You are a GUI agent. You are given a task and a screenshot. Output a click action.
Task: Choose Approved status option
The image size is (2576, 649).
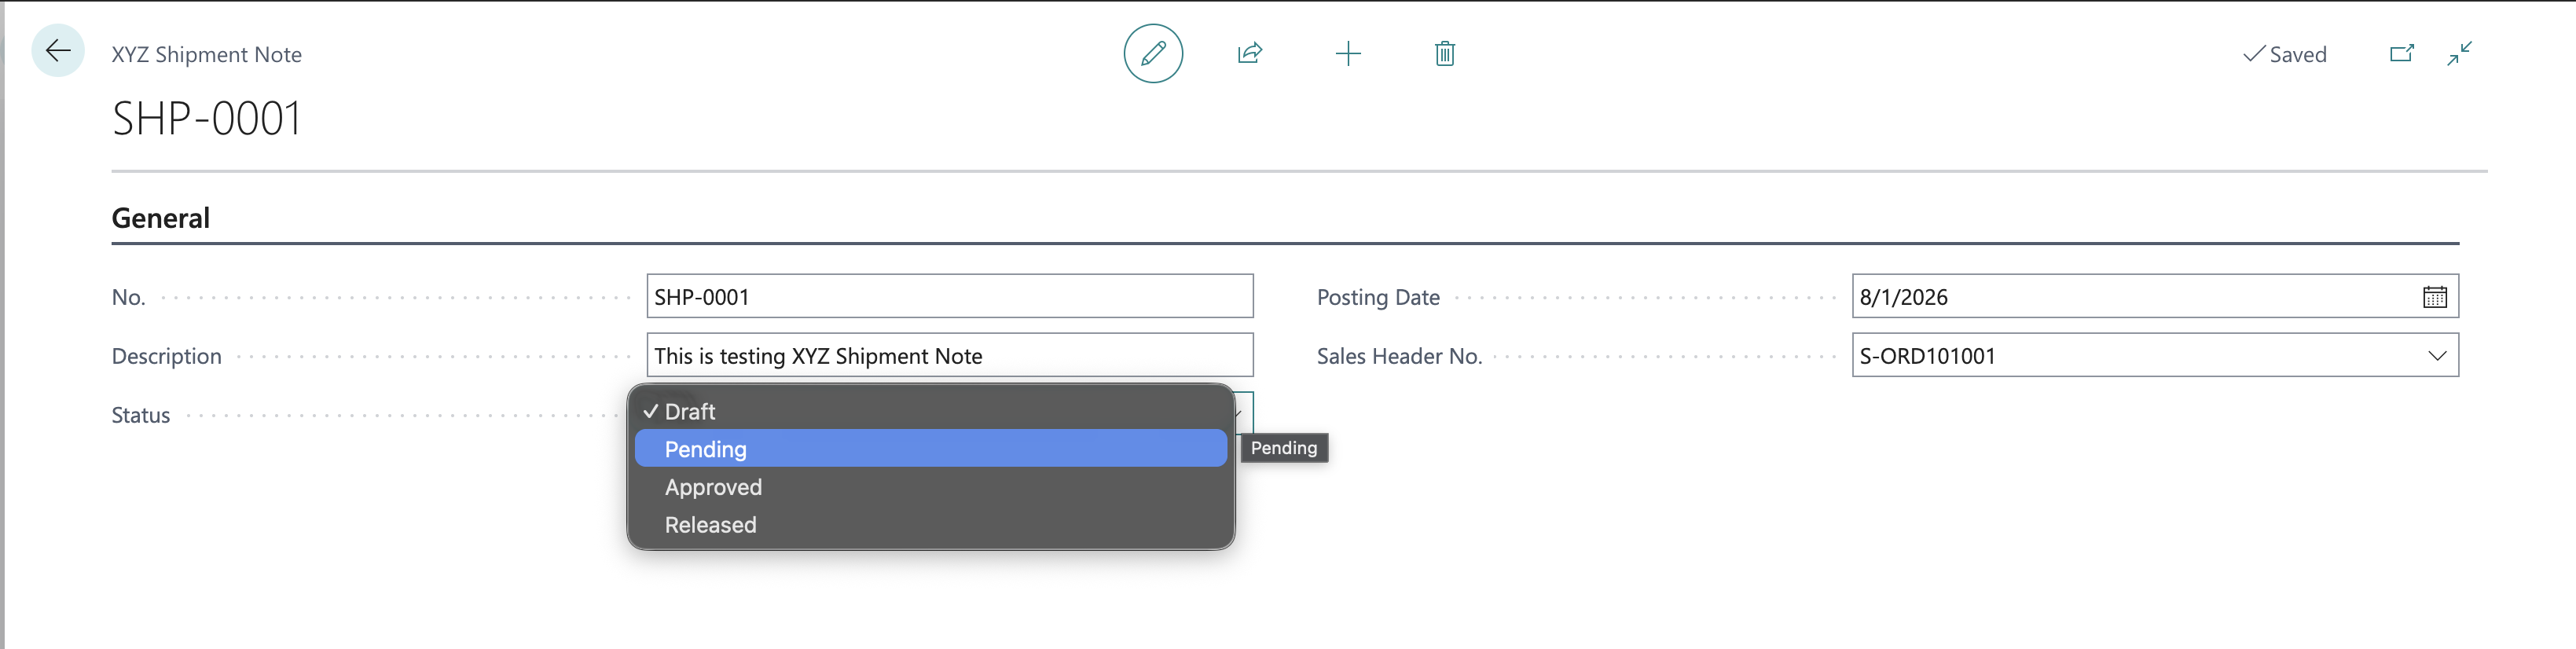tap(930, 487)
